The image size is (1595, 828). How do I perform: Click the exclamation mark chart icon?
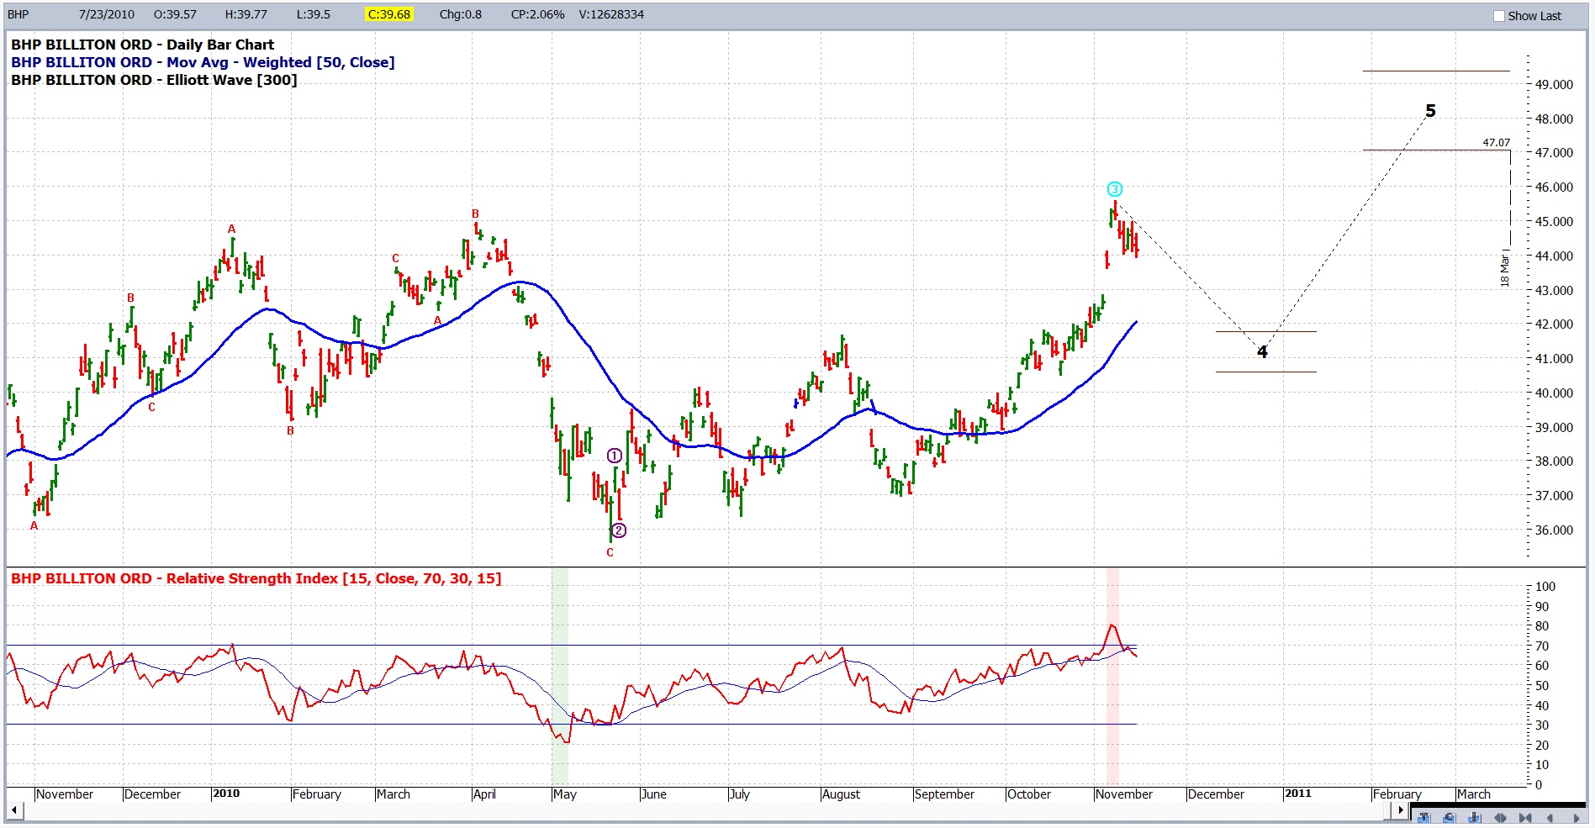(1474, 817)
